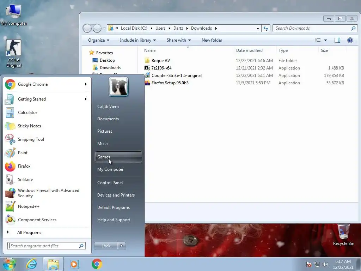Open the change view options dropdown arrow
This screenshot has width=361, height=271.
click(x=325, y=40)
